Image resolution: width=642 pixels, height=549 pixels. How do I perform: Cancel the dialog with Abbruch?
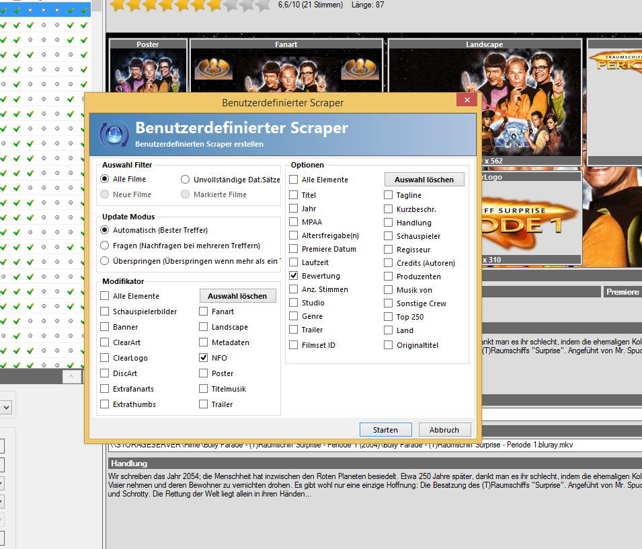444,430
